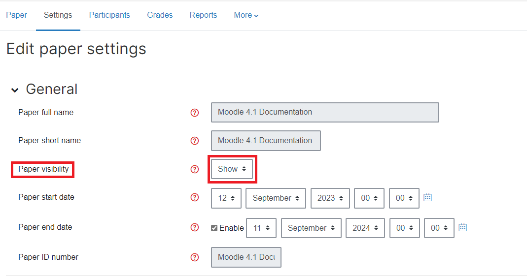Open end date month dropdown

click(x=311, y=228)
